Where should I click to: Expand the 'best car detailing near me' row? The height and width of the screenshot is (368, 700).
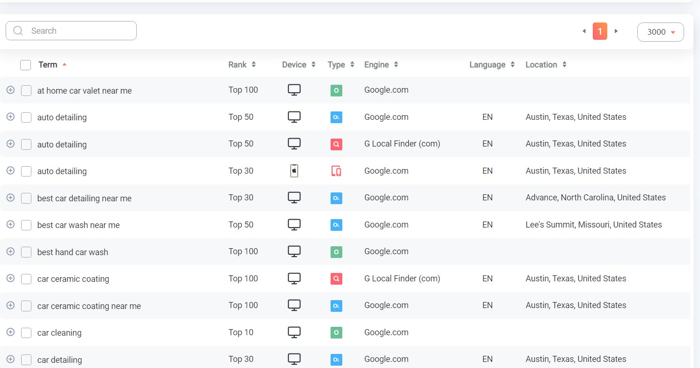coord(10,198)
